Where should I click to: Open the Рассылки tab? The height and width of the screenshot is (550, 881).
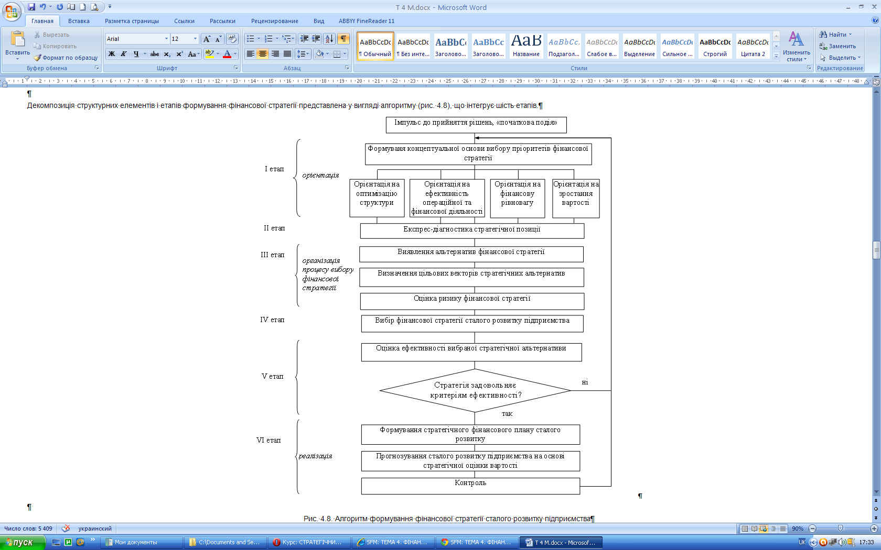click(222, 21)
